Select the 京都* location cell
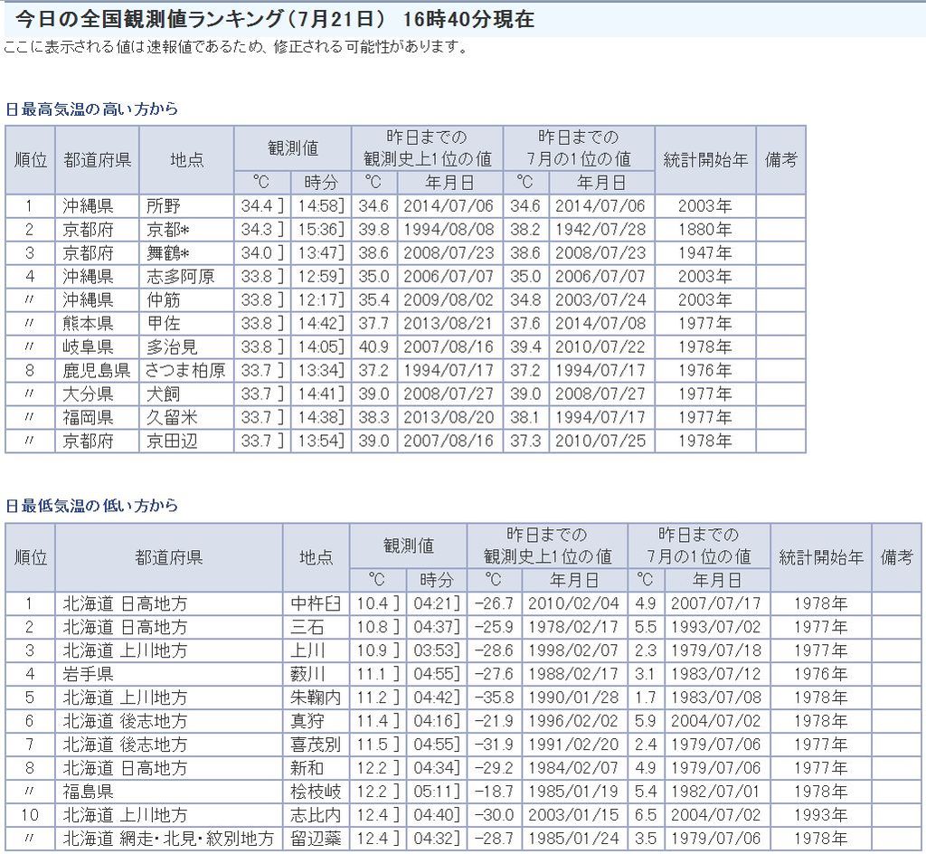The image size is (926, 854). point(168,230)
